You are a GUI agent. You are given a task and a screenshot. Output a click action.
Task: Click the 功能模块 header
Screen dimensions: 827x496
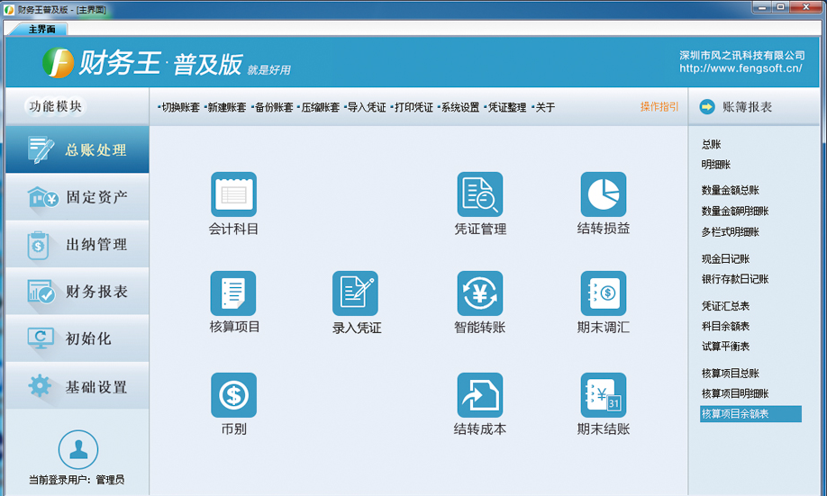[x=55, y=106]
